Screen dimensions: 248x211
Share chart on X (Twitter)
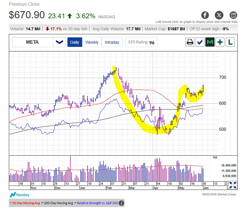[219, 15]
